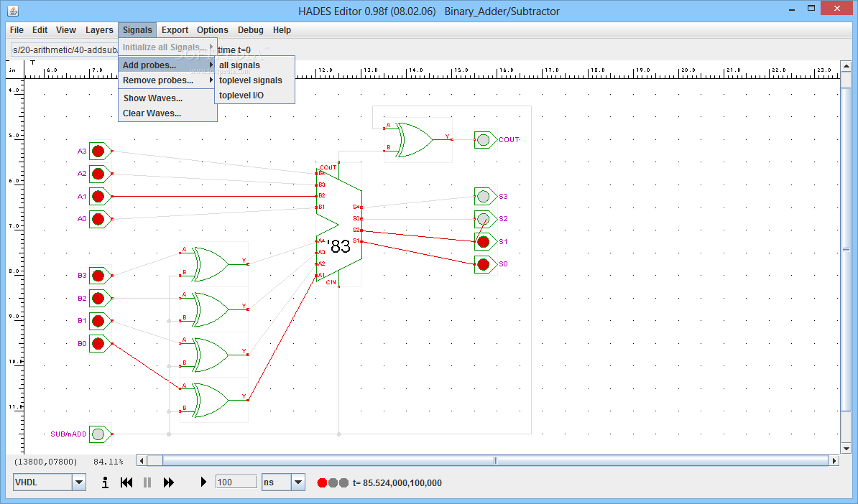The width and height of the screenshot is (858, 504).
Task: Select the XOR gate fed by B0
Action: [214, 400]
